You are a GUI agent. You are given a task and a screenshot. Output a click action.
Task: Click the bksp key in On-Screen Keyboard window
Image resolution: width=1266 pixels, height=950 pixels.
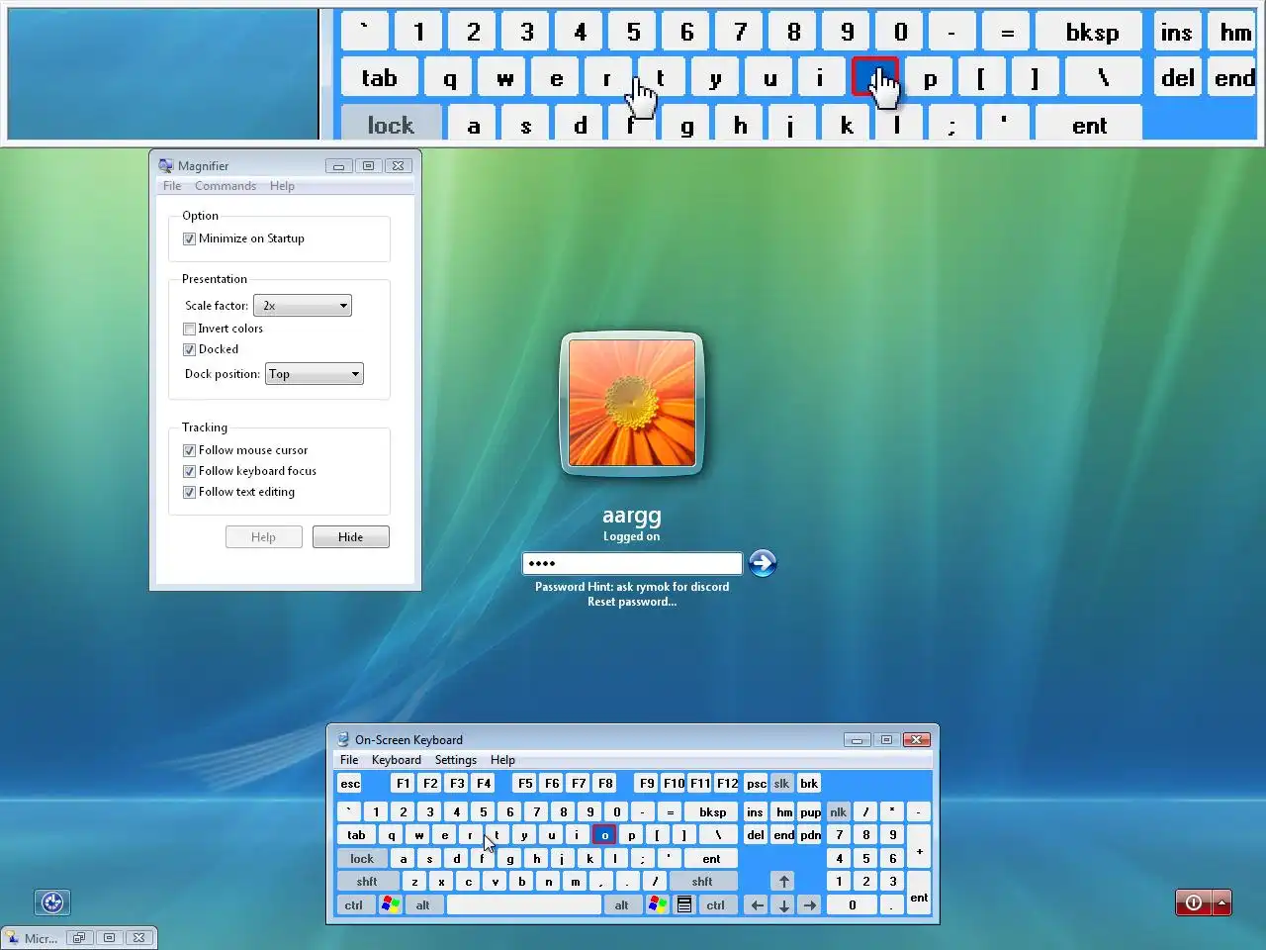click(x=712, y=811)
